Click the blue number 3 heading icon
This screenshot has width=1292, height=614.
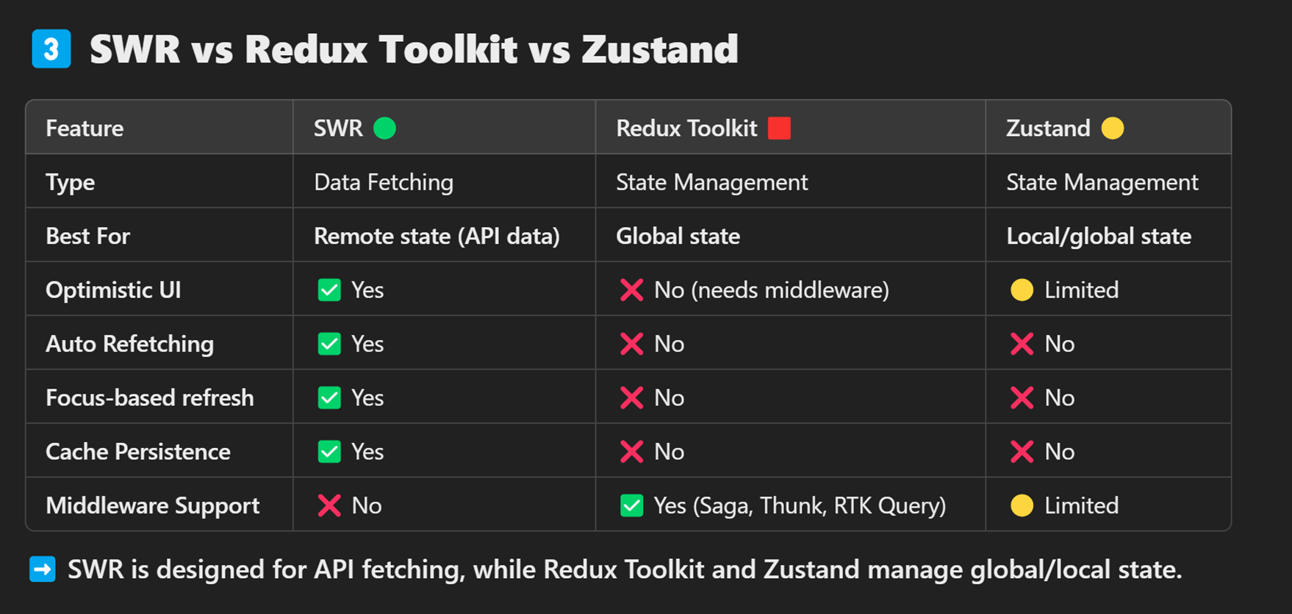(x=51, y=49)
